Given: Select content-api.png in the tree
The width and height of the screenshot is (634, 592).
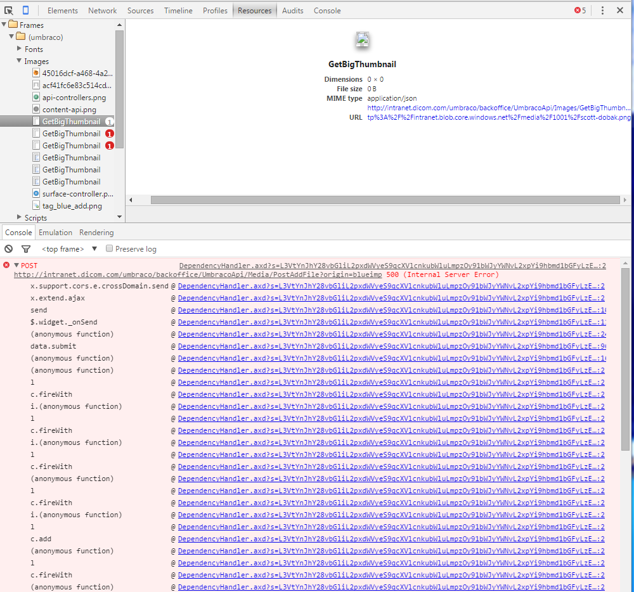Looking at the screenshot, I should 69,110.
